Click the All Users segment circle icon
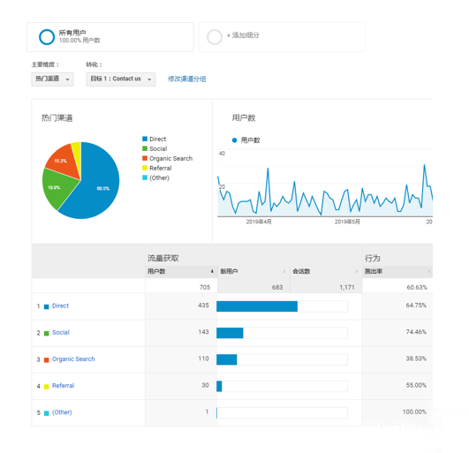Image resolution: width=469 pixels, height=453 pixels. click(x=47, y=37)
